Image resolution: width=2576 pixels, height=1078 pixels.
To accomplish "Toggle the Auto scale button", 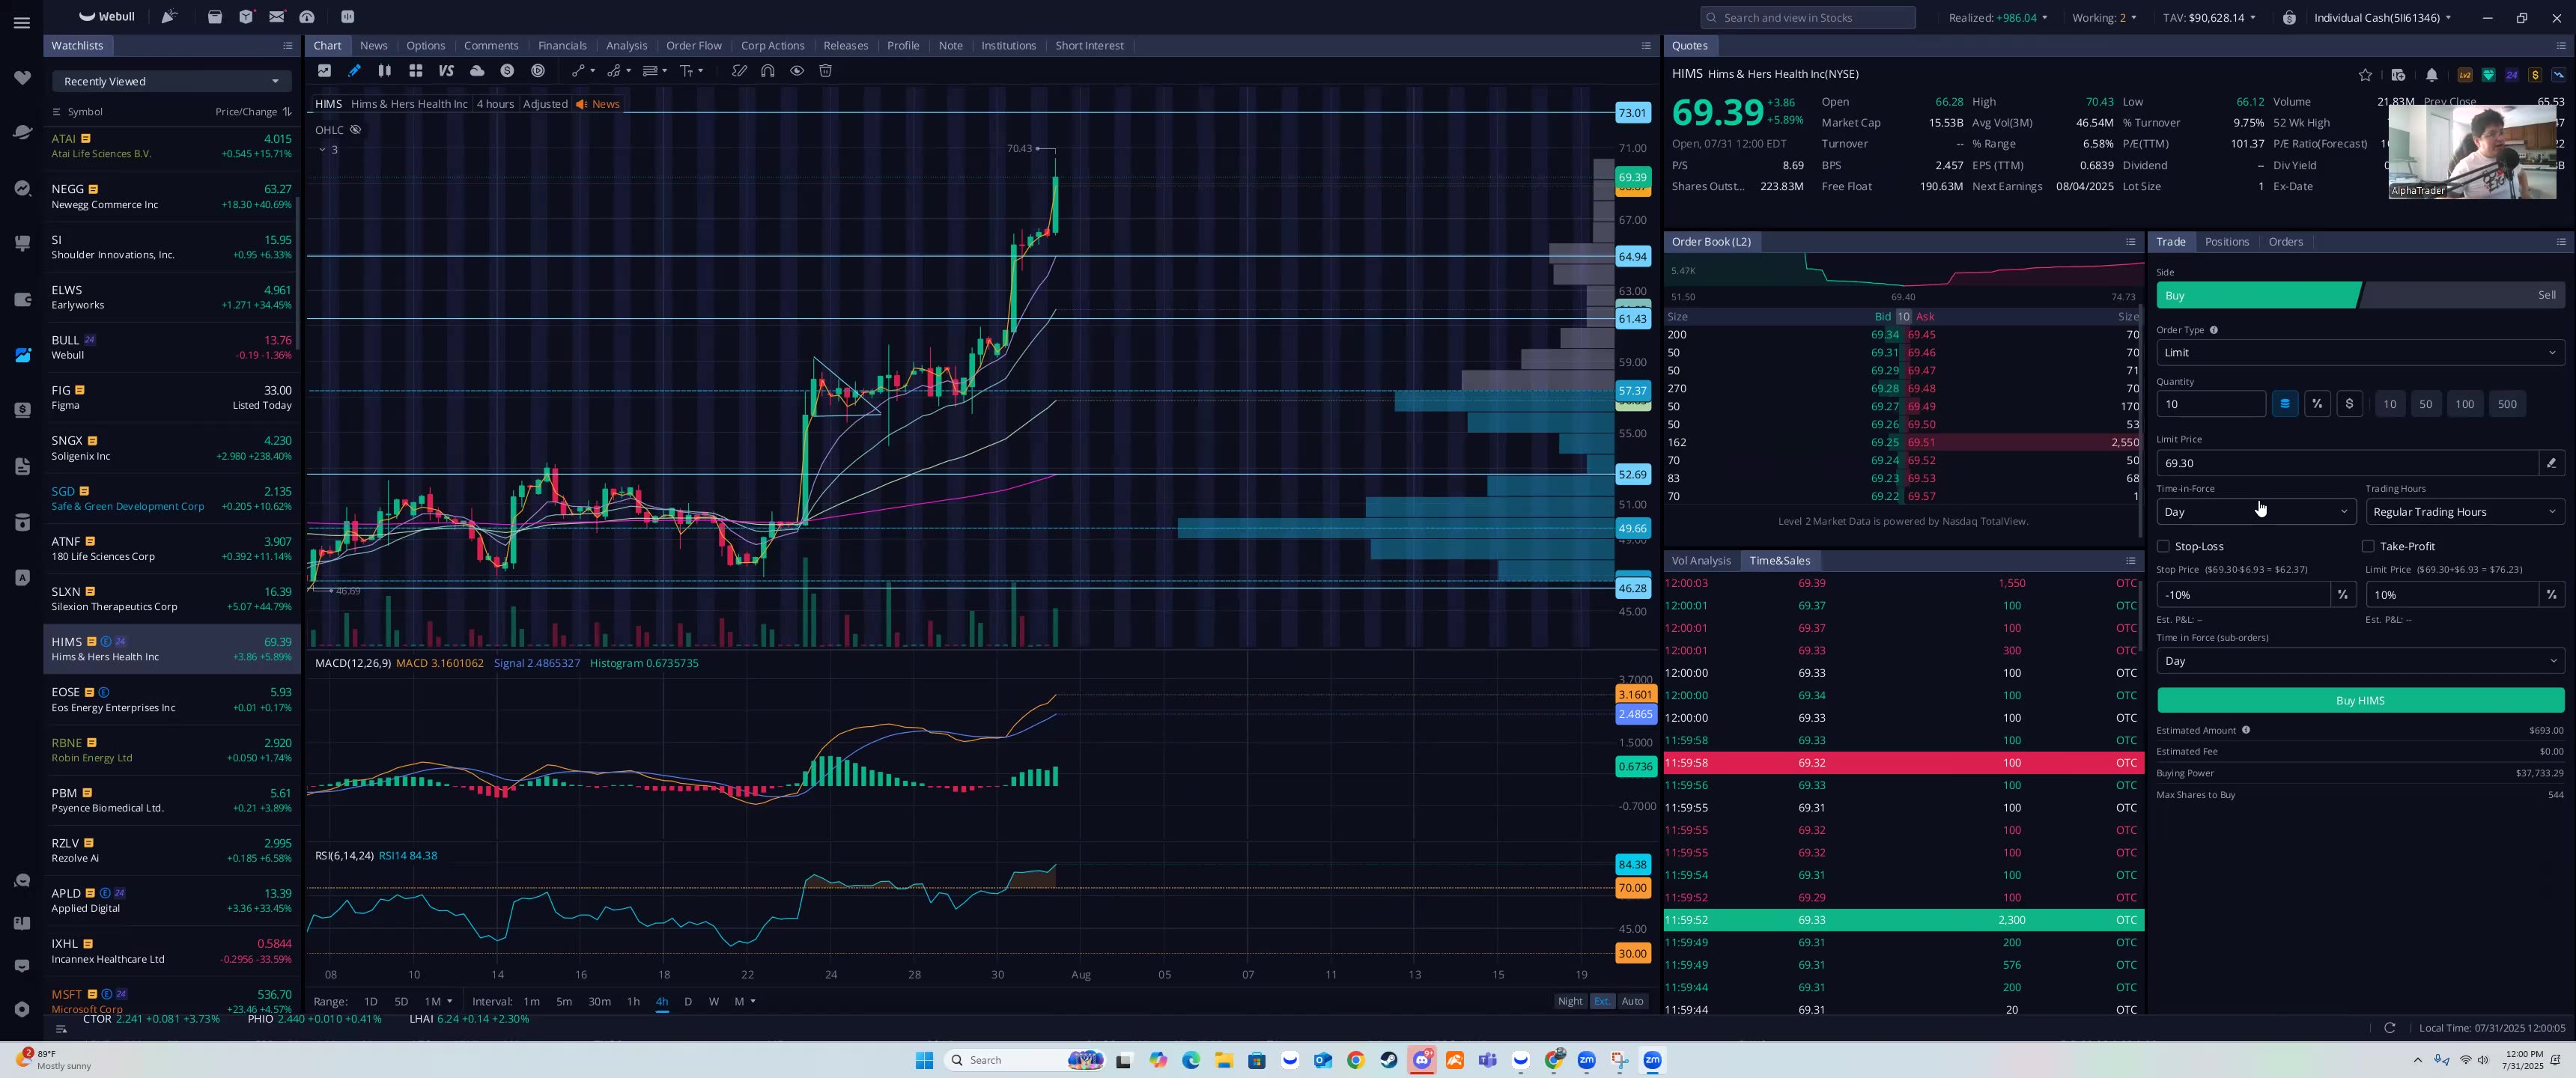I will pos(1632,1001).
